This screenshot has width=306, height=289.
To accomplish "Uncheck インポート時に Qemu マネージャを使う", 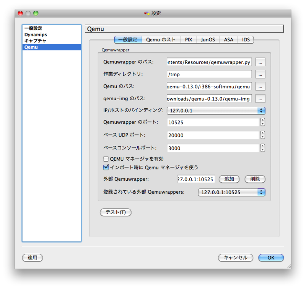I will tap(106, 167).
